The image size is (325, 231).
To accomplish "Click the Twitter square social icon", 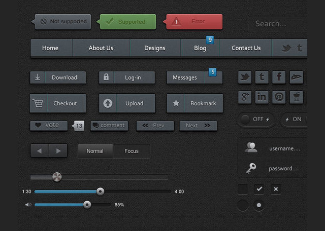I will pyautogui.click(x=245, y=78).
